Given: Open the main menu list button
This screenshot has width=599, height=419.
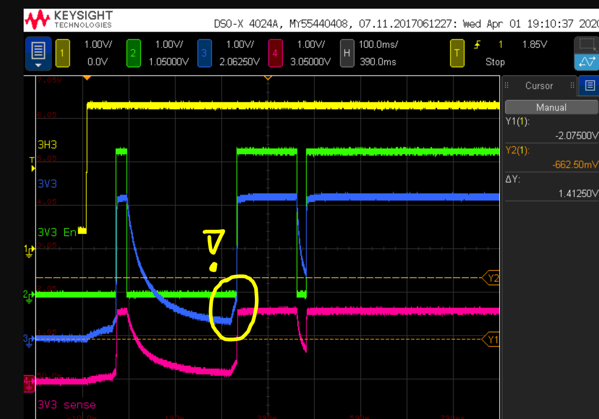Looking at the screenshot, I should (39, 53).
